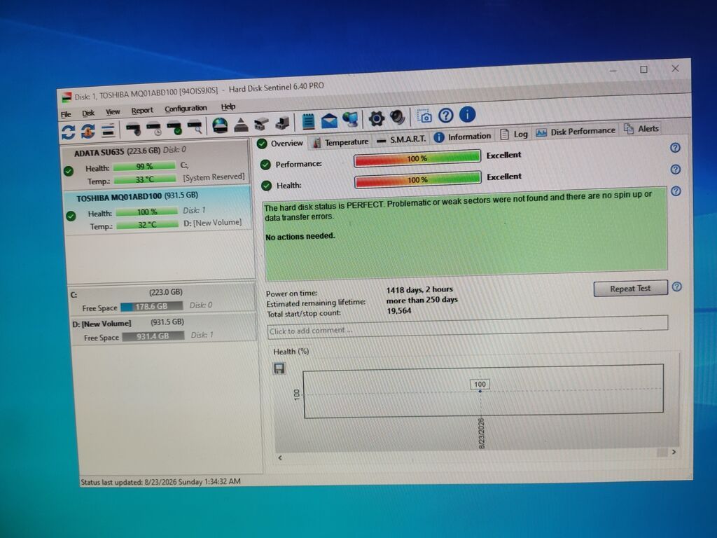Click the '19,564' start/stop count value

(398, 311)
